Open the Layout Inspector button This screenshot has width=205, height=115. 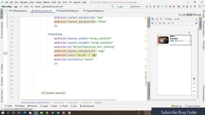point(193,106)
